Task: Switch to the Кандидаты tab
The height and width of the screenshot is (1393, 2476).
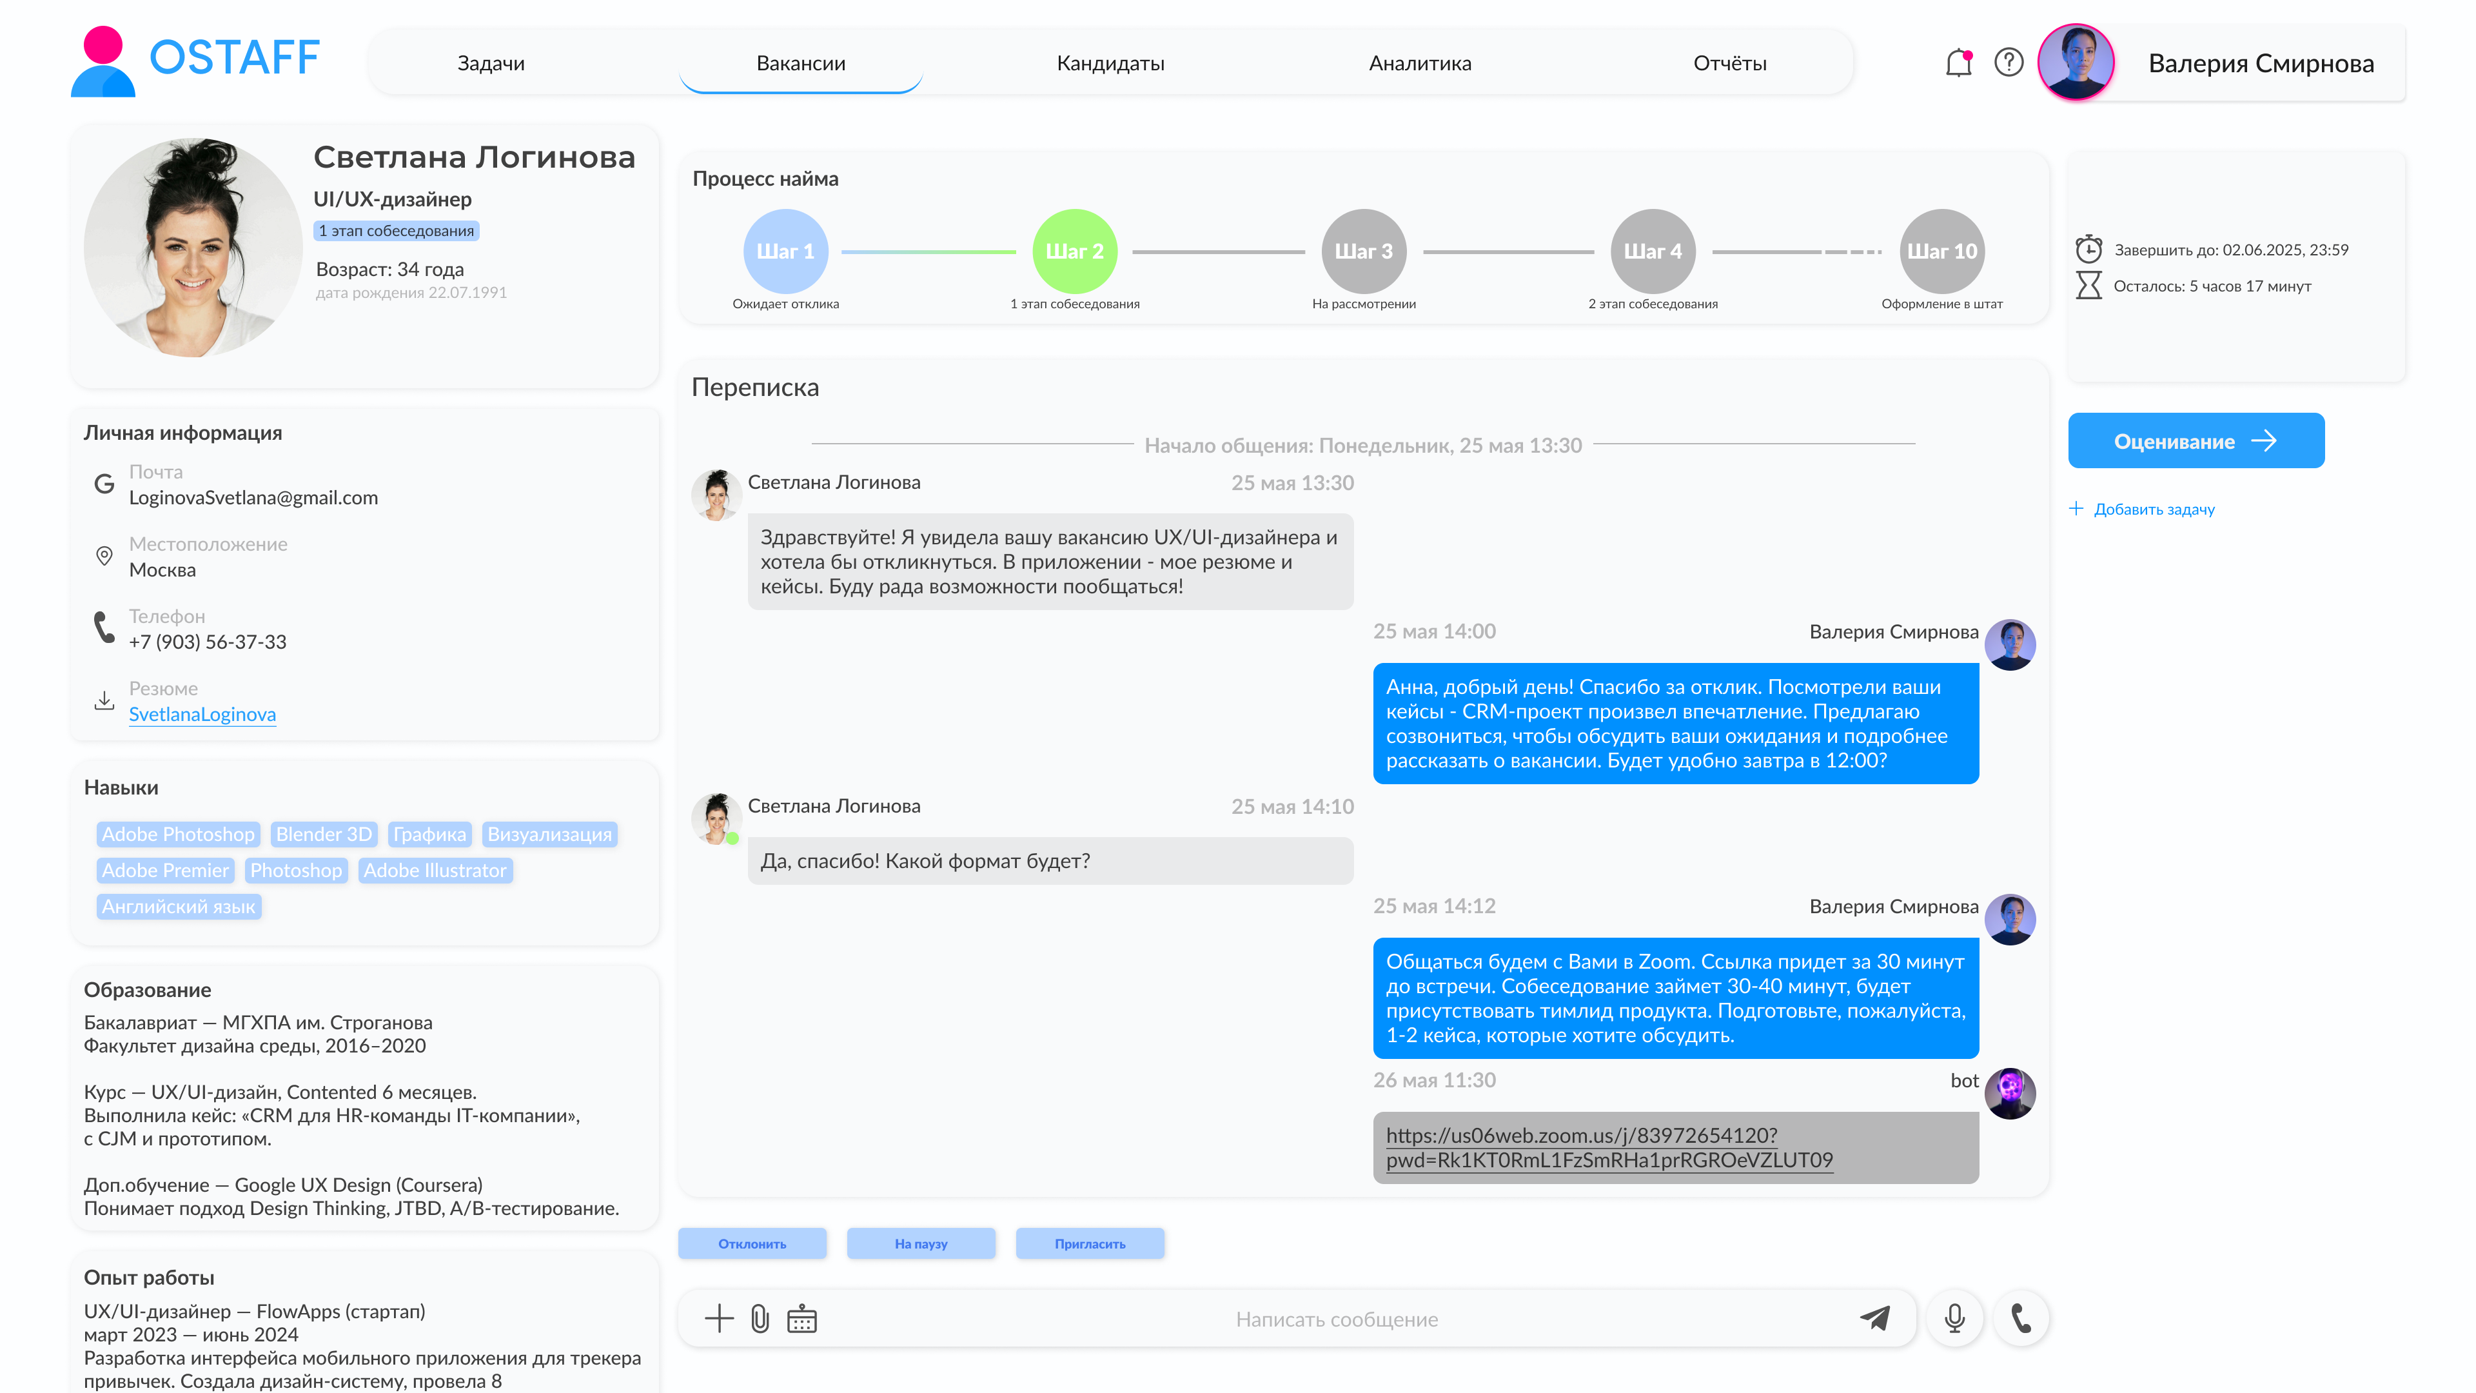Action: point(1110,63)
